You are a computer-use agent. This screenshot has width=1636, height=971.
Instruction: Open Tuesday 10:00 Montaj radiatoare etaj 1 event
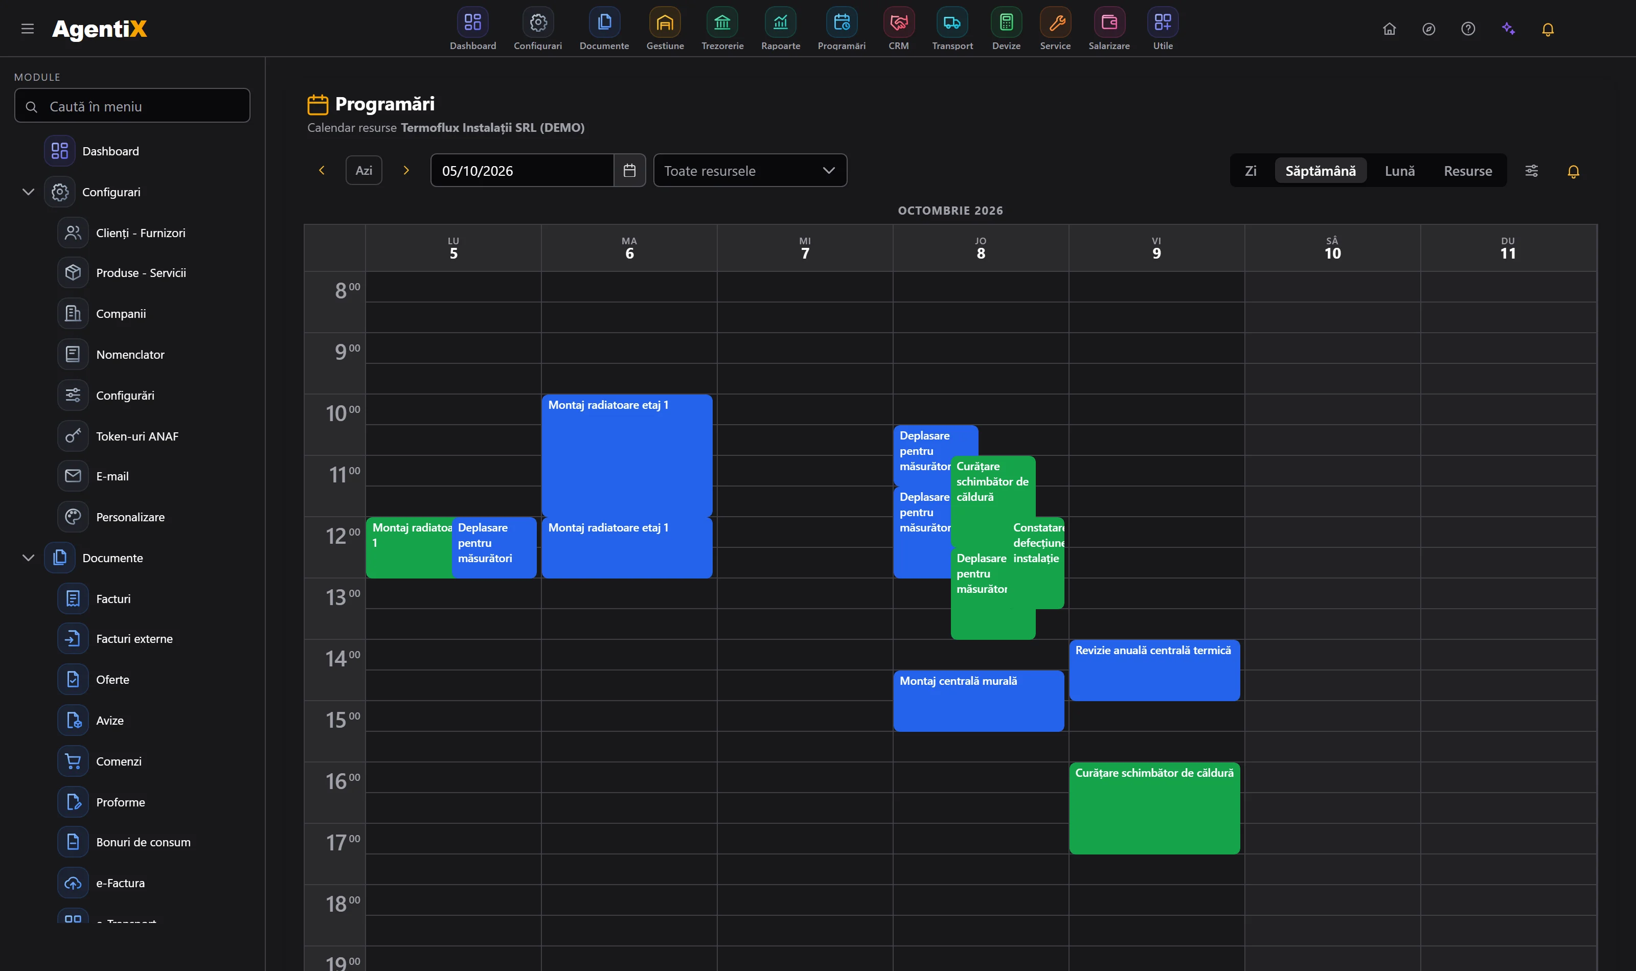pos(627,455)
